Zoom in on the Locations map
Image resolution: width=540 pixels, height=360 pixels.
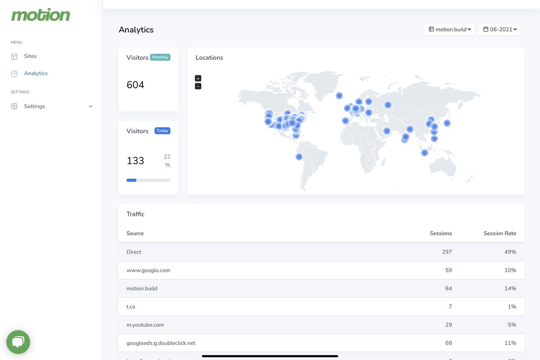198,78
